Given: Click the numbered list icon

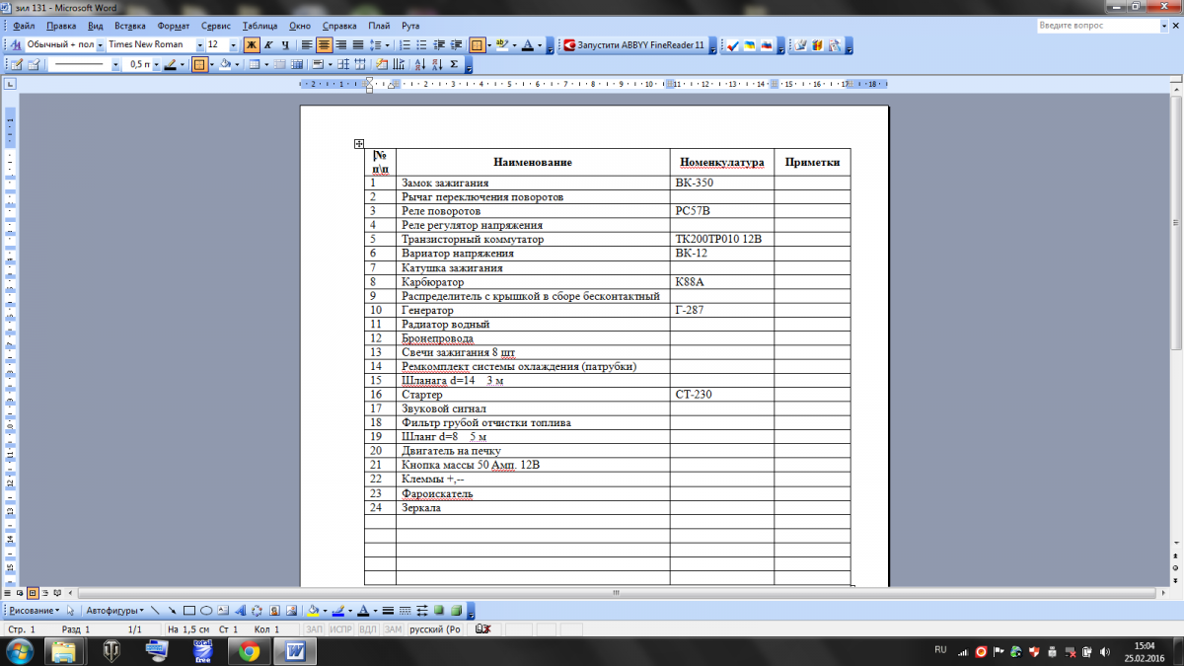Looking at the screenshot, I should [405, 45].
